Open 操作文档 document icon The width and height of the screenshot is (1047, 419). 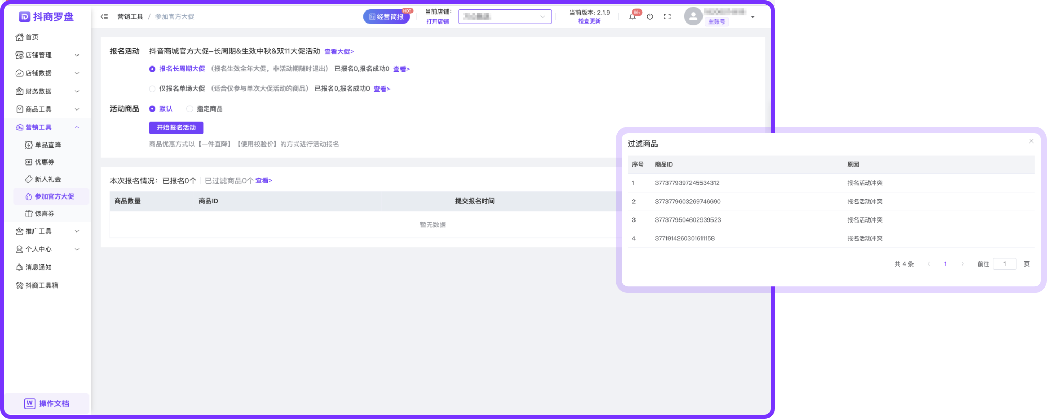[x=30, y=403]
